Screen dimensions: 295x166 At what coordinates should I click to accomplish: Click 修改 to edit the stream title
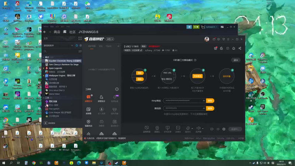pos(143,46)
